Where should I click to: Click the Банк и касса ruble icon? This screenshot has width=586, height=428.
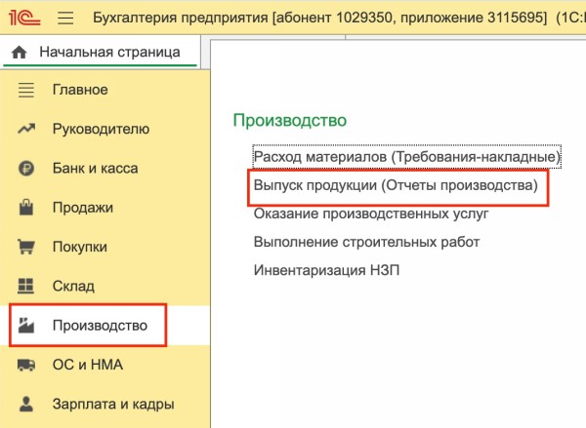pos(27,169)
